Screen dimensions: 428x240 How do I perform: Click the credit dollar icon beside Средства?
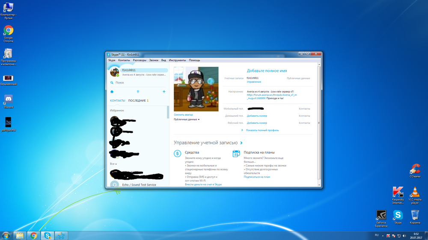coord(177,154)
